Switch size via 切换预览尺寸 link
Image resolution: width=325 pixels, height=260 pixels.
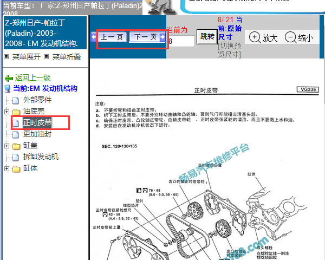pyautogui.click(x=229, y=50)
